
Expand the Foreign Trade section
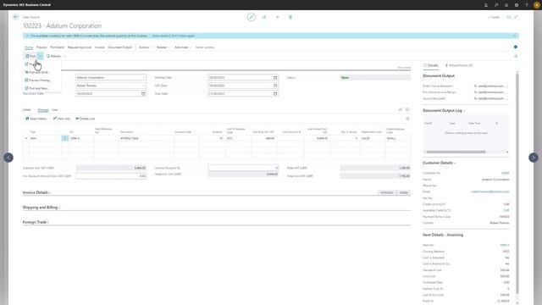36,222
